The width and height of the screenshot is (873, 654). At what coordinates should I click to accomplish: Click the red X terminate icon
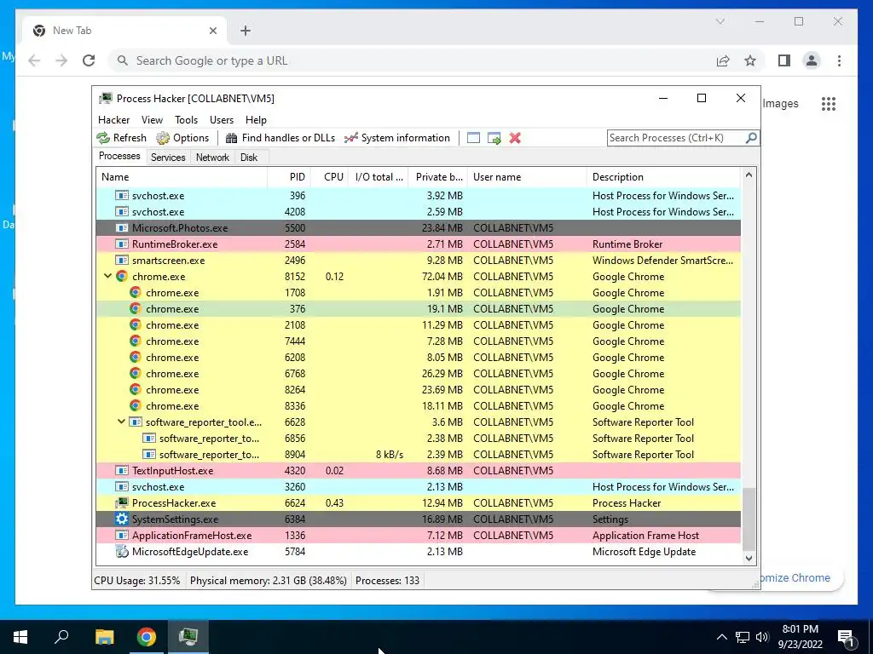[515, 138]
